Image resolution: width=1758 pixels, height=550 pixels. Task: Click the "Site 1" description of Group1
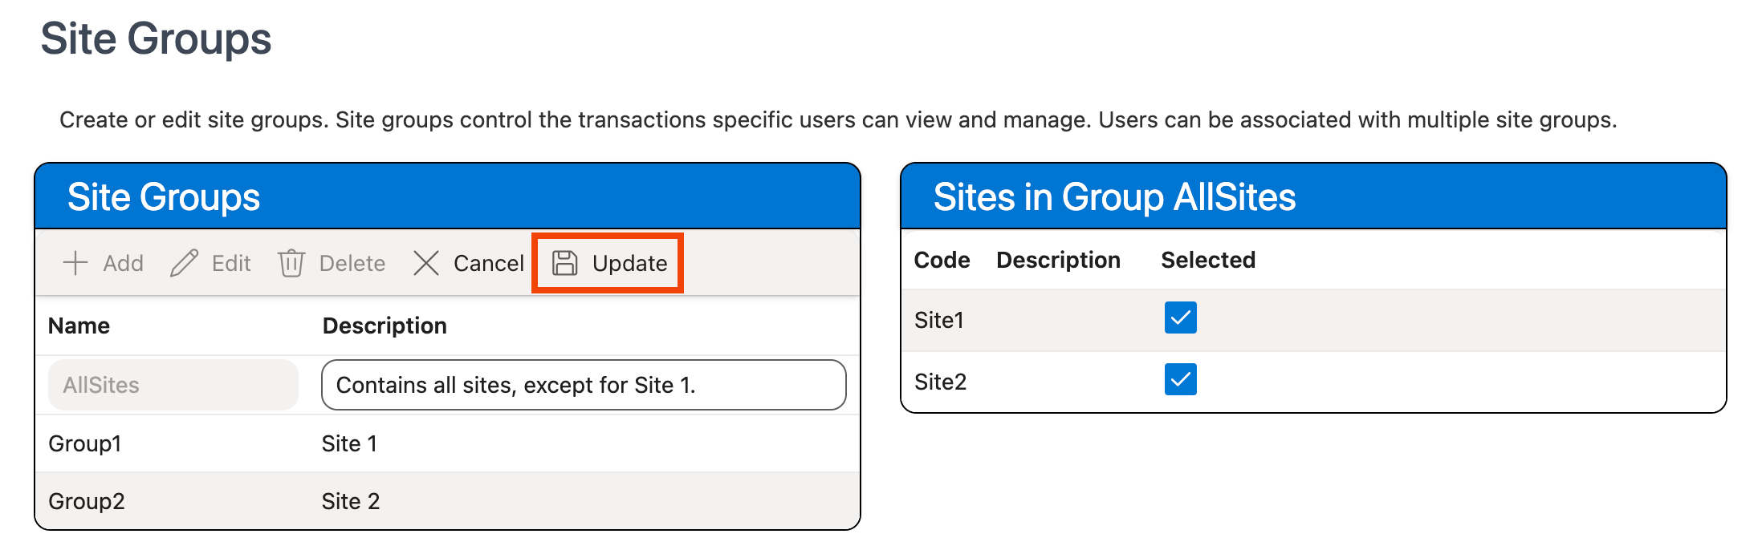tap(349, 443)
